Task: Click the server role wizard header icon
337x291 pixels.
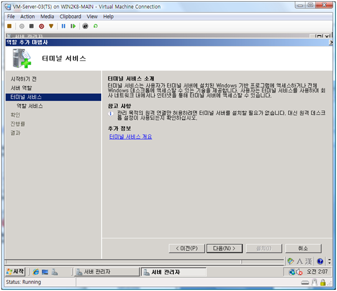Action: 22,58
